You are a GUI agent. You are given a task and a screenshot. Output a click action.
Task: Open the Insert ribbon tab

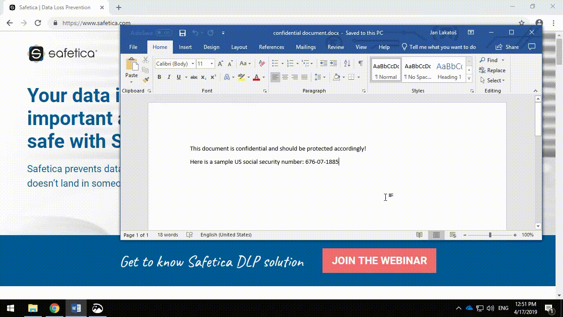click(x=185, y=47)
